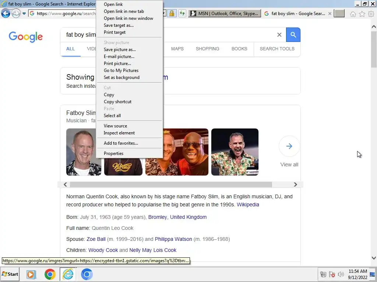Choose Select all

(x=129, y=115)
